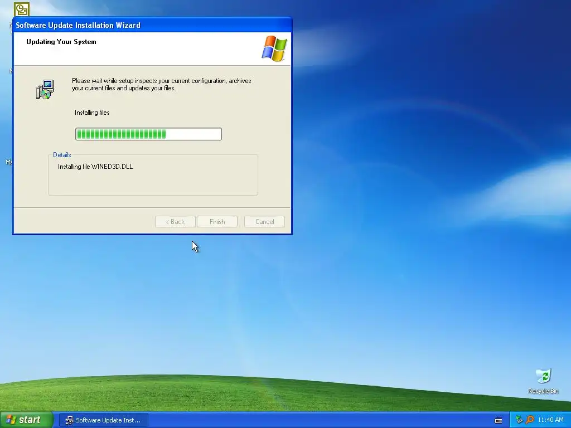571x428 pixels.
Task: Click the 11:40 AM taskbar clock
Action: [550, 420]
